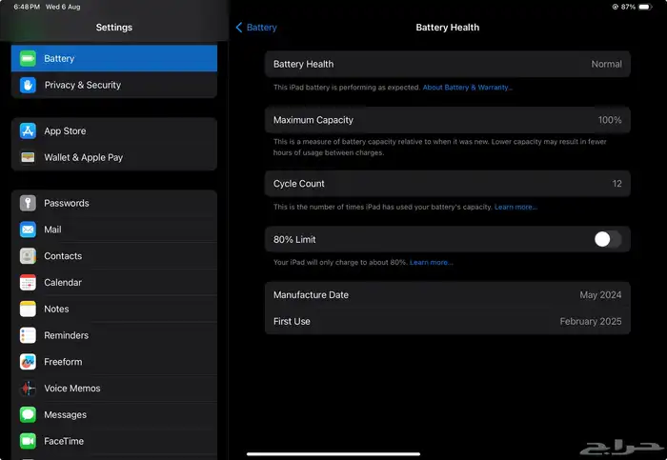Tap the Notes icon
The height and width of the screenshot is (460, 667).
[x=28, y=310]
